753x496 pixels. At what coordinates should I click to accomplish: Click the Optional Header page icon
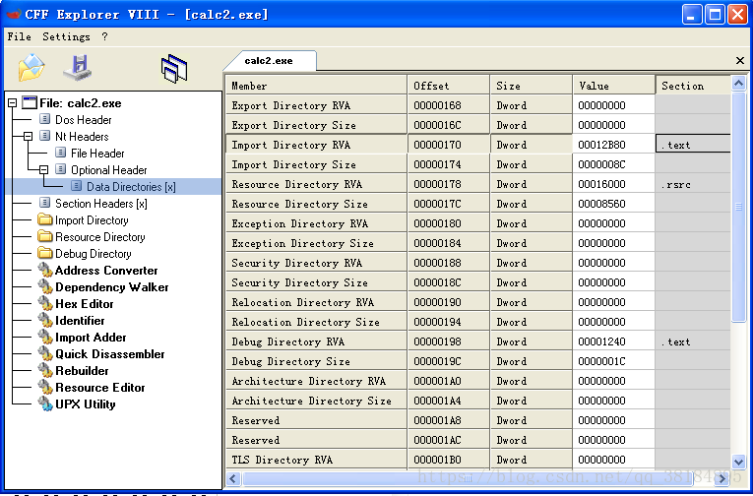(x=60, y=169)
